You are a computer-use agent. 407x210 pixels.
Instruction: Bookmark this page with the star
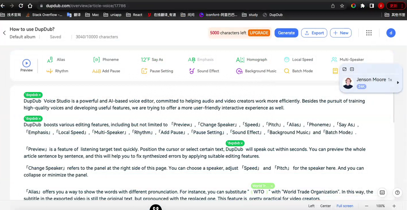[342, 6]
